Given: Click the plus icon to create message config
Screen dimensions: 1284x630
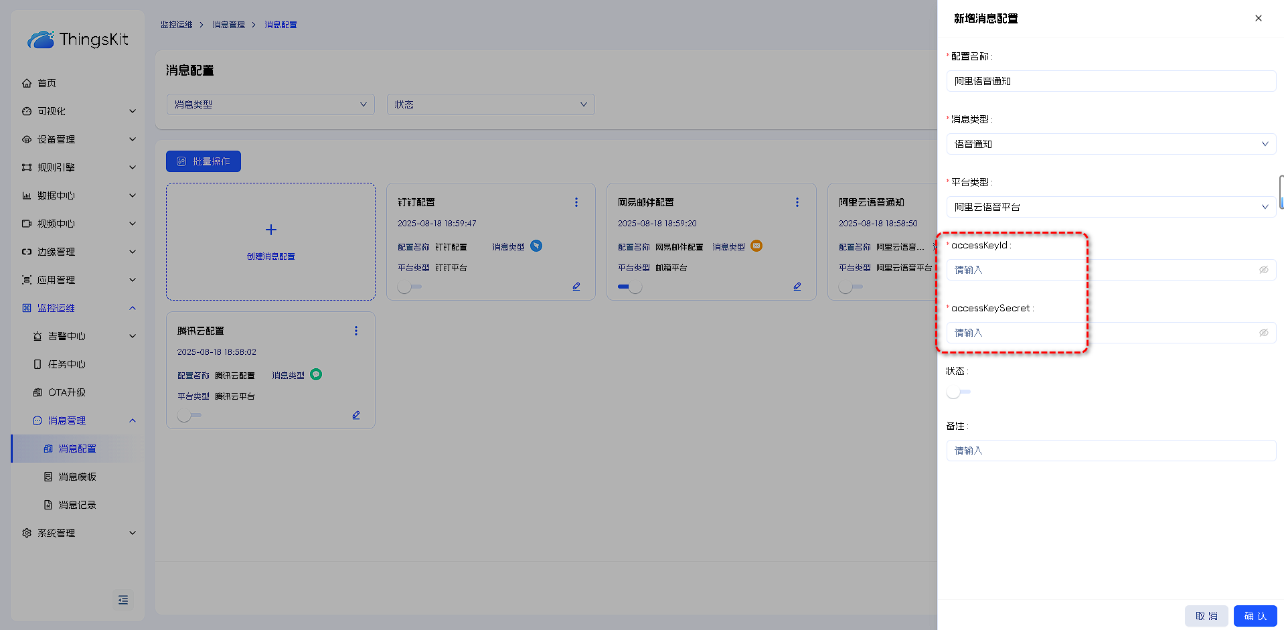Looking at the screenshot, I should pyautogui.click(x=270, y=230).
